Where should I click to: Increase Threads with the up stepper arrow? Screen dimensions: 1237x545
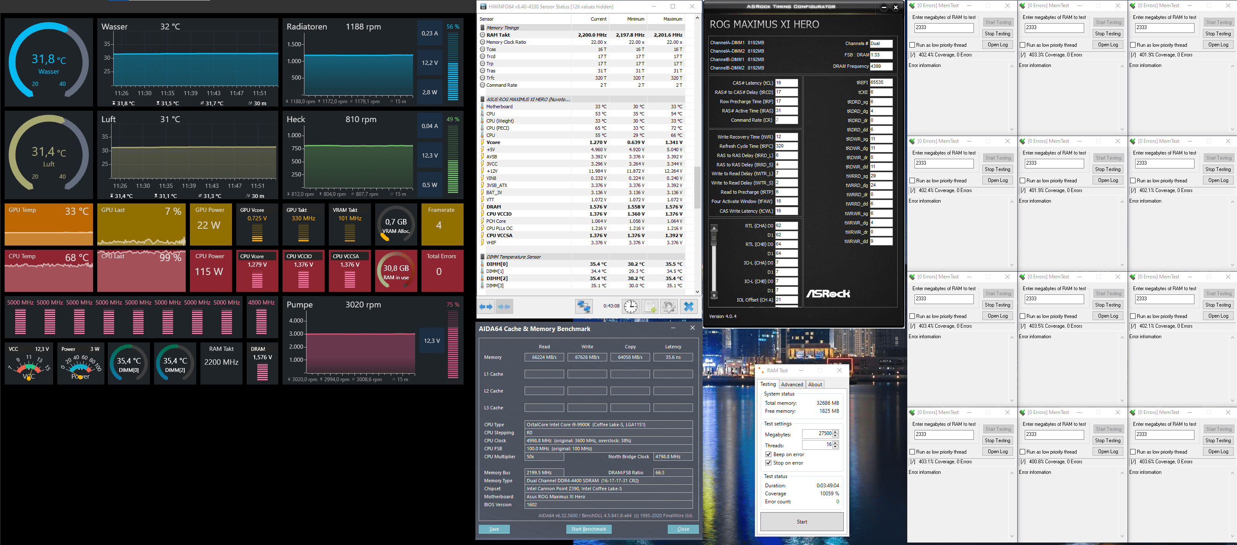click(x=836, y=443)
